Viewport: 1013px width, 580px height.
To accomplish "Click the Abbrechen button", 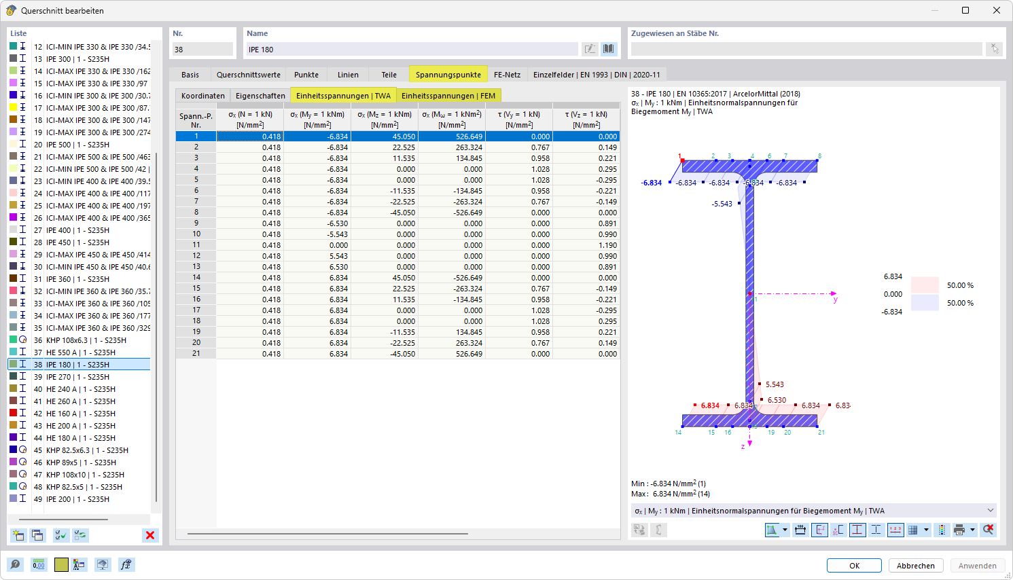I will (915, 566).
